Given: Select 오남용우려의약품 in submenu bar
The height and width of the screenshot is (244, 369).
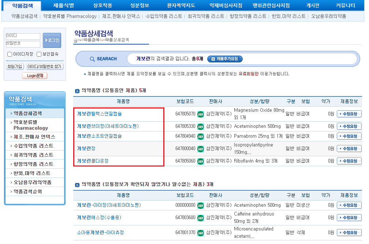Looking at the screenshot, I should point(328,16).
